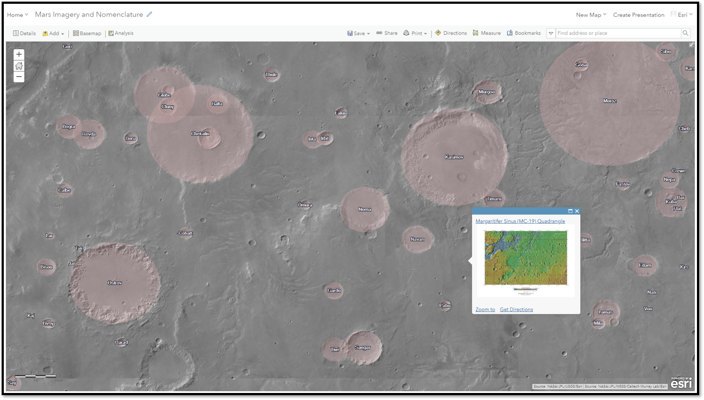Click the Harad crater label
Image resolution: width=704 pixels, height=400 pixels.
(x=121, y=342)
